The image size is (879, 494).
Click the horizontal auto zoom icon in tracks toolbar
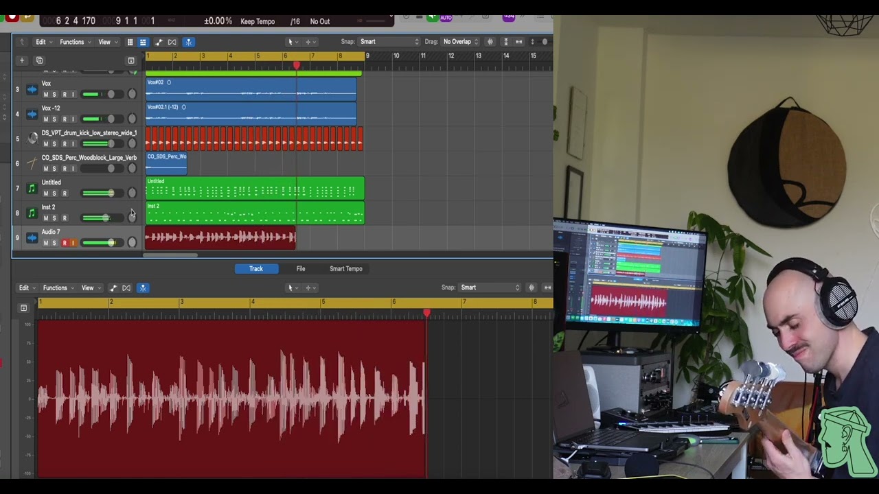pos(518,42)
